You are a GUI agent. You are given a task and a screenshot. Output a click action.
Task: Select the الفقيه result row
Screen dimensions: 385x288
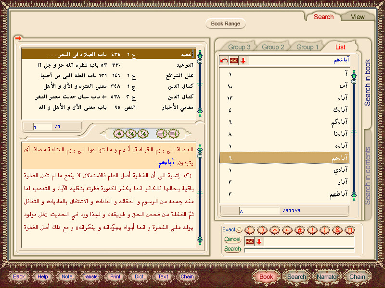(x=109, y=54)
